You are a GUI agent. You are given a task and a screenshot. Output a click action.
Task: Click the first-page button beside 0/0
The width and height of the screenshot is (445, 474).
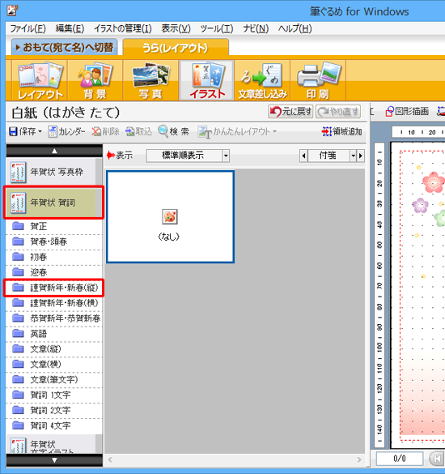[x=437, y=459]
